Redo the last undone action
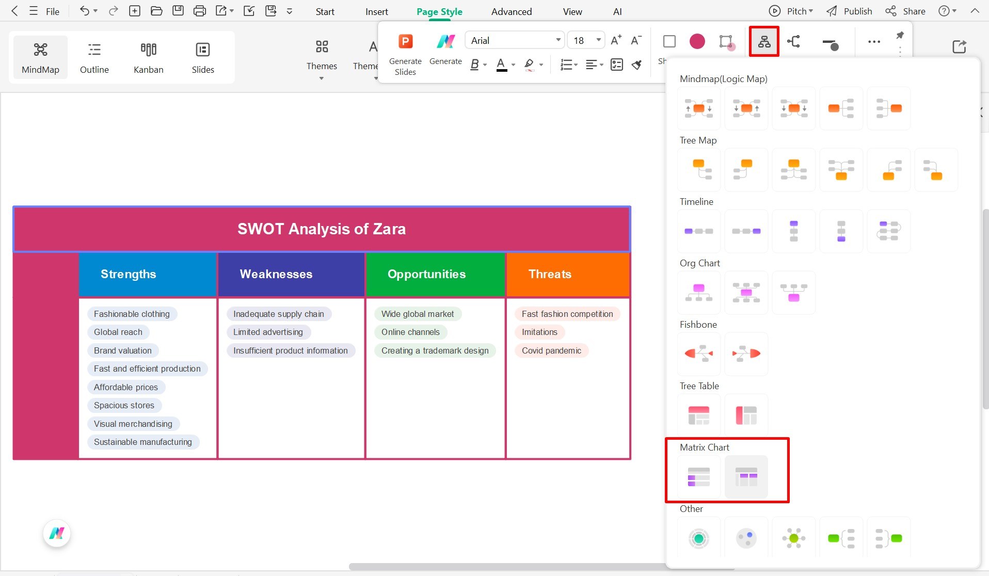The height and width of the screenshot is (576, 989). click(x=114, y=11)
